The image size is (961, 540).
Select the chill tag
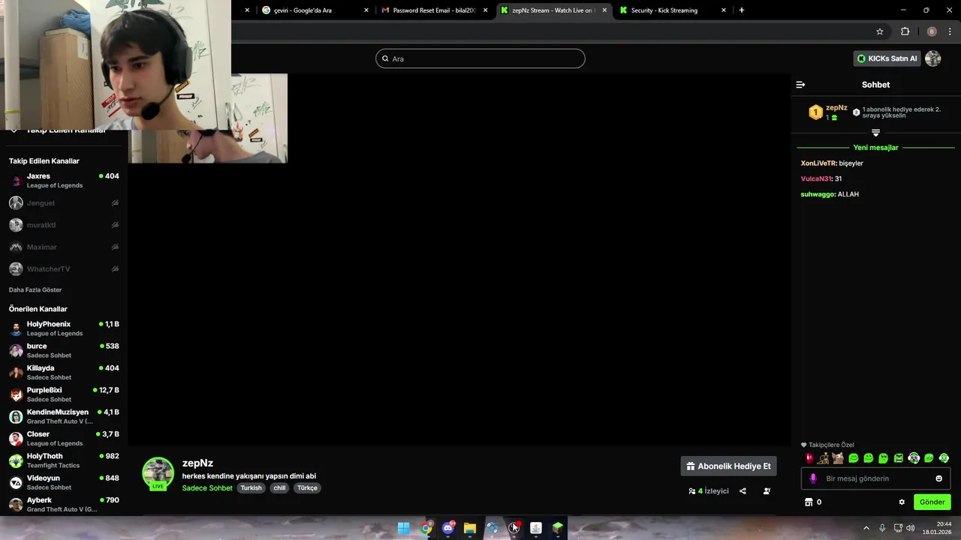(x=279, y=488)
